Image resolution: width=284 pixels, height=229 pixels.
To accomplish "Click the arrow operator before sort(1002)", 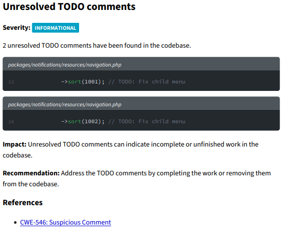I will [x=65, y=121].
